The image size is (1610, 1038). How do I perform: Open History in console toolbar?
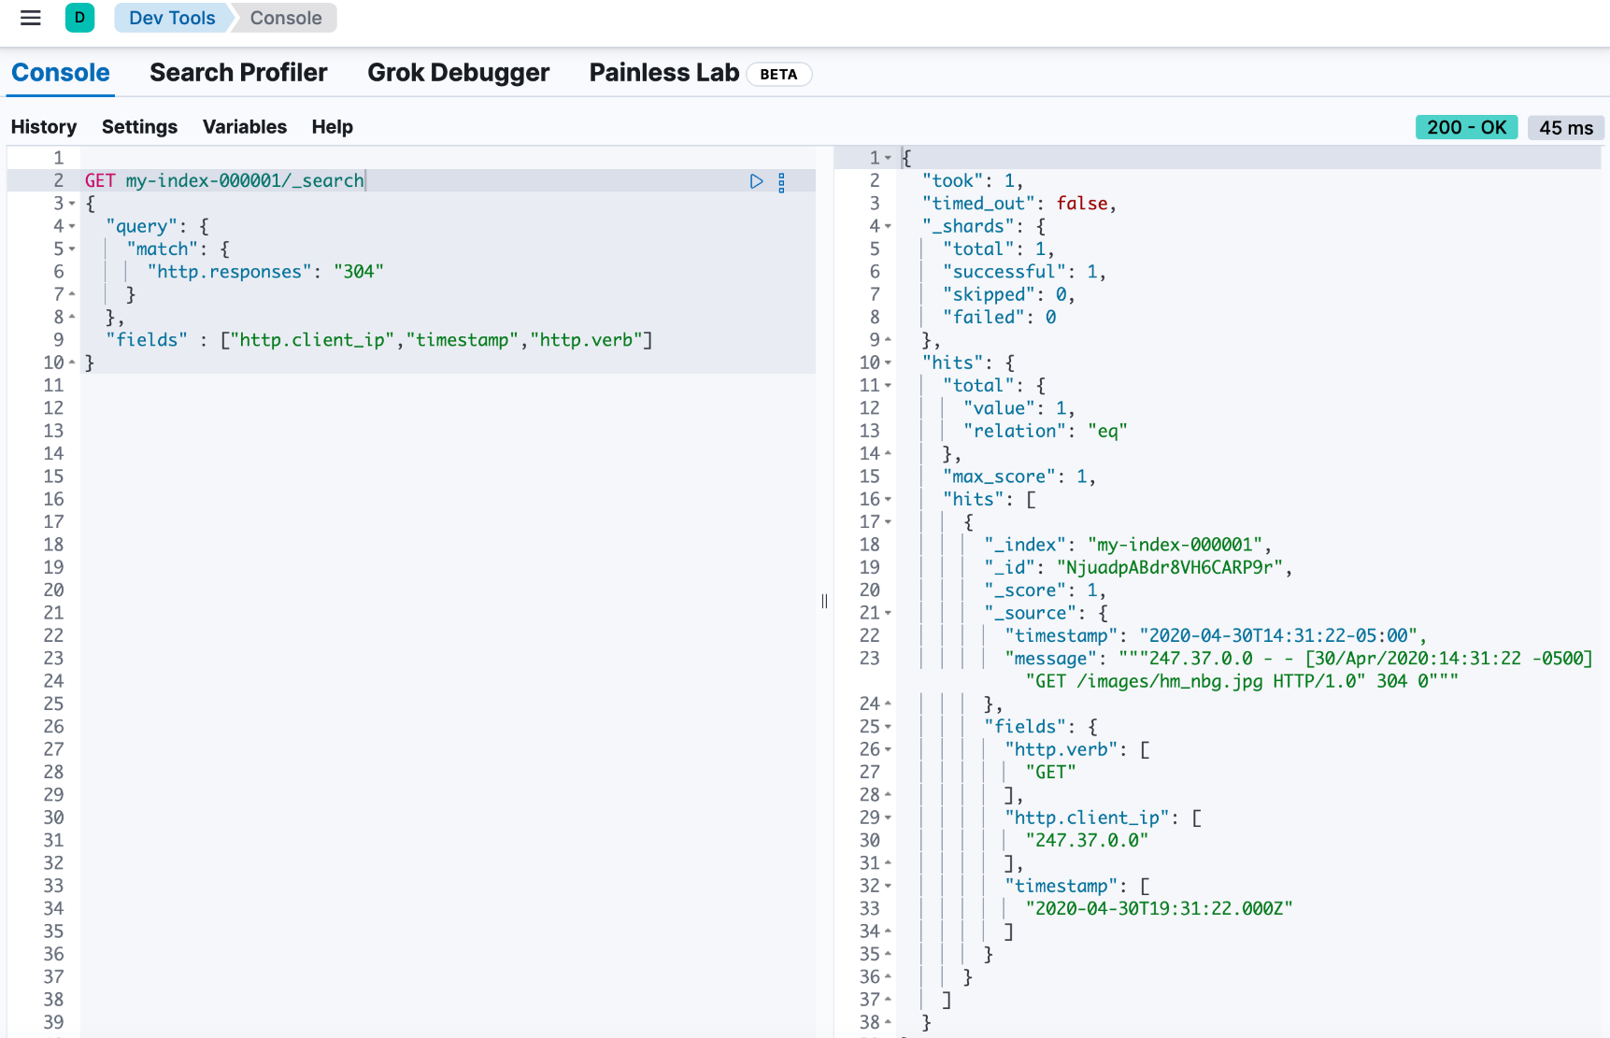pyautogui.click(x=44, y=127)
